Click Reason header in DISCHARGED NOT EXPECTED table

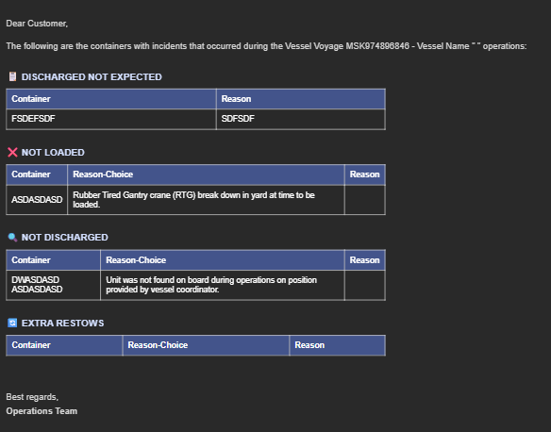(x=301, y=99)
